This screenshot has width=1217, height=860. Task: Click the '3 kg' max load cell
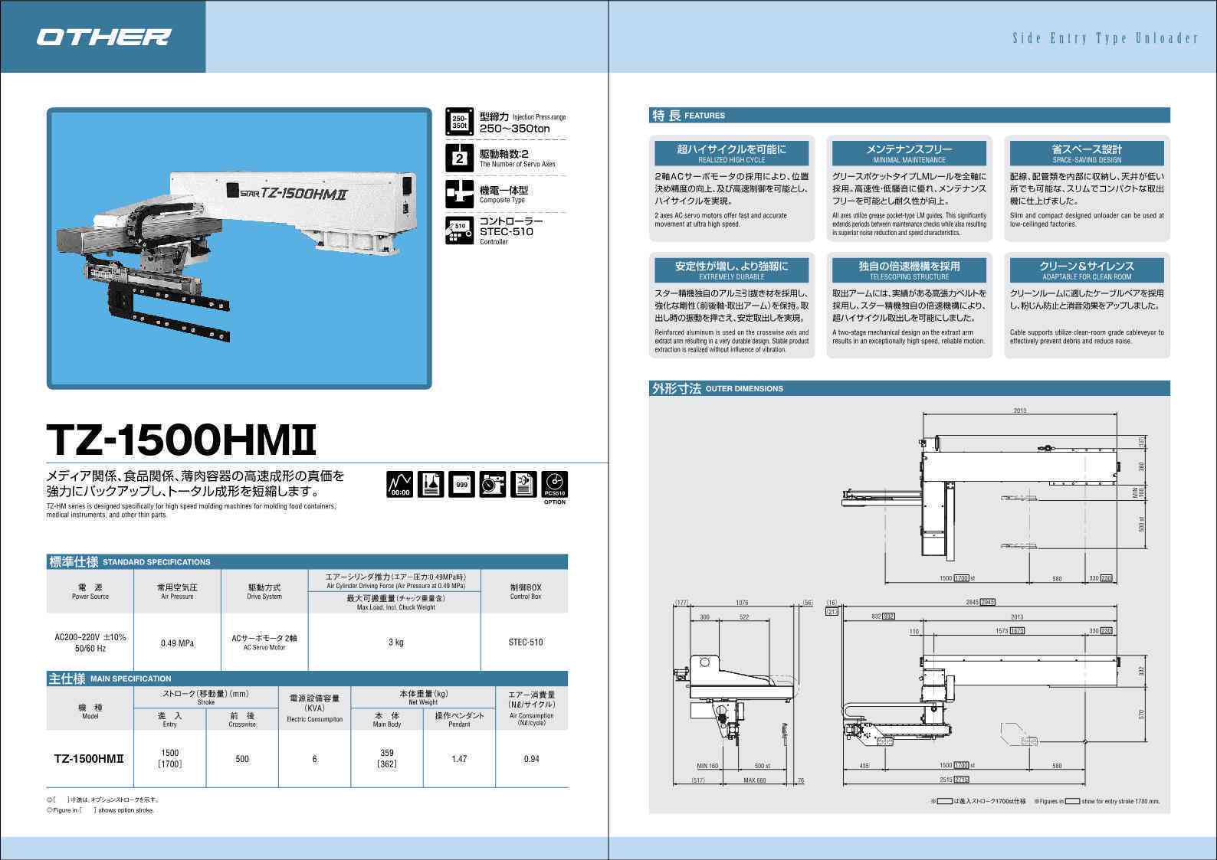pos(395,643)
